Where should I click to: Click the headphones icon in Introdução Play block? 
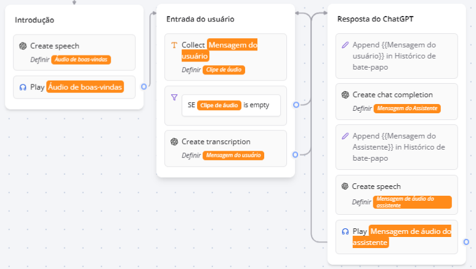click(x=23, y=87)
